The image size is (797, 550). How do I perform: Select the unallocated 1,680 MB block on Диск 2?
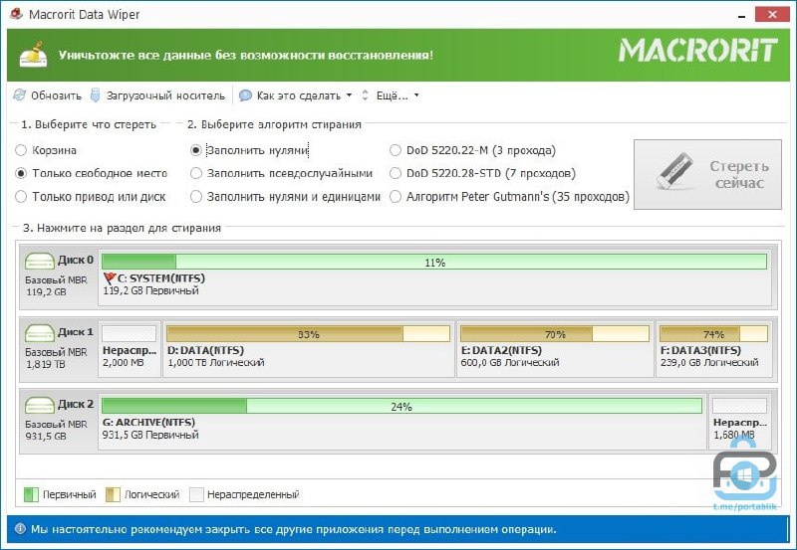point(740,421)
